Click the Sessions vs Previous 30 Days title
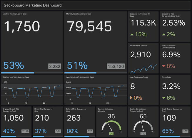Screen dimensions: 192x138 tap(140, 15)
